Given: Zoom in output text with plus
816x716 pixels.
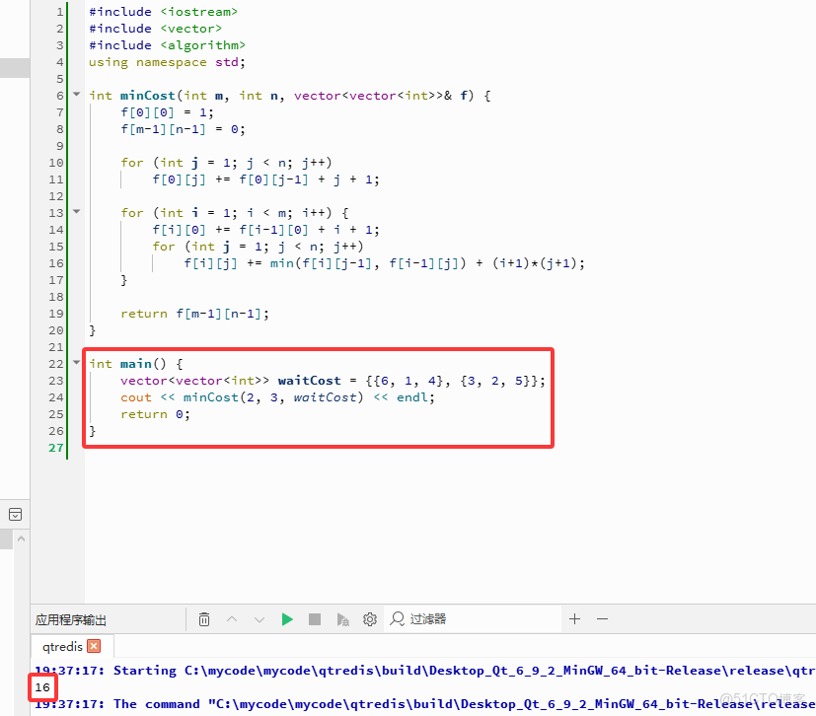Looking at the screenshot, I should click(x=574, y=618).
